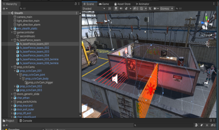
Task: Toggle 2D view mode button
Action: click(x=109, y=9)
